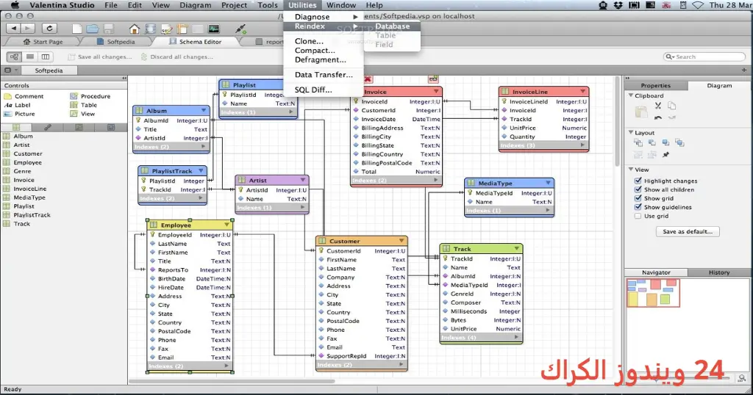This screenshot has width=753, height=395.
Task: Switch to list view mode icon
Action: pos(30,57)
